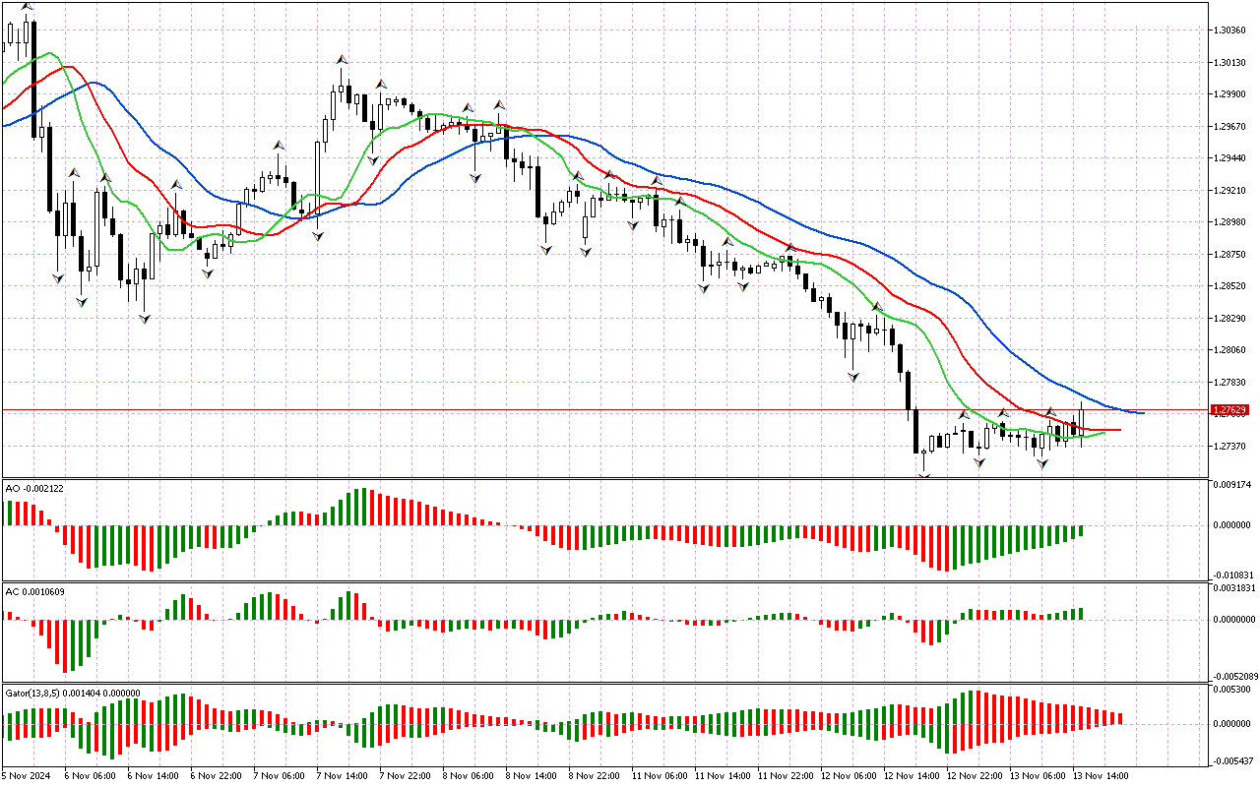Click the 1.28060 price level
This screenshot has width=1260, height=787.
click(1230, 349)
